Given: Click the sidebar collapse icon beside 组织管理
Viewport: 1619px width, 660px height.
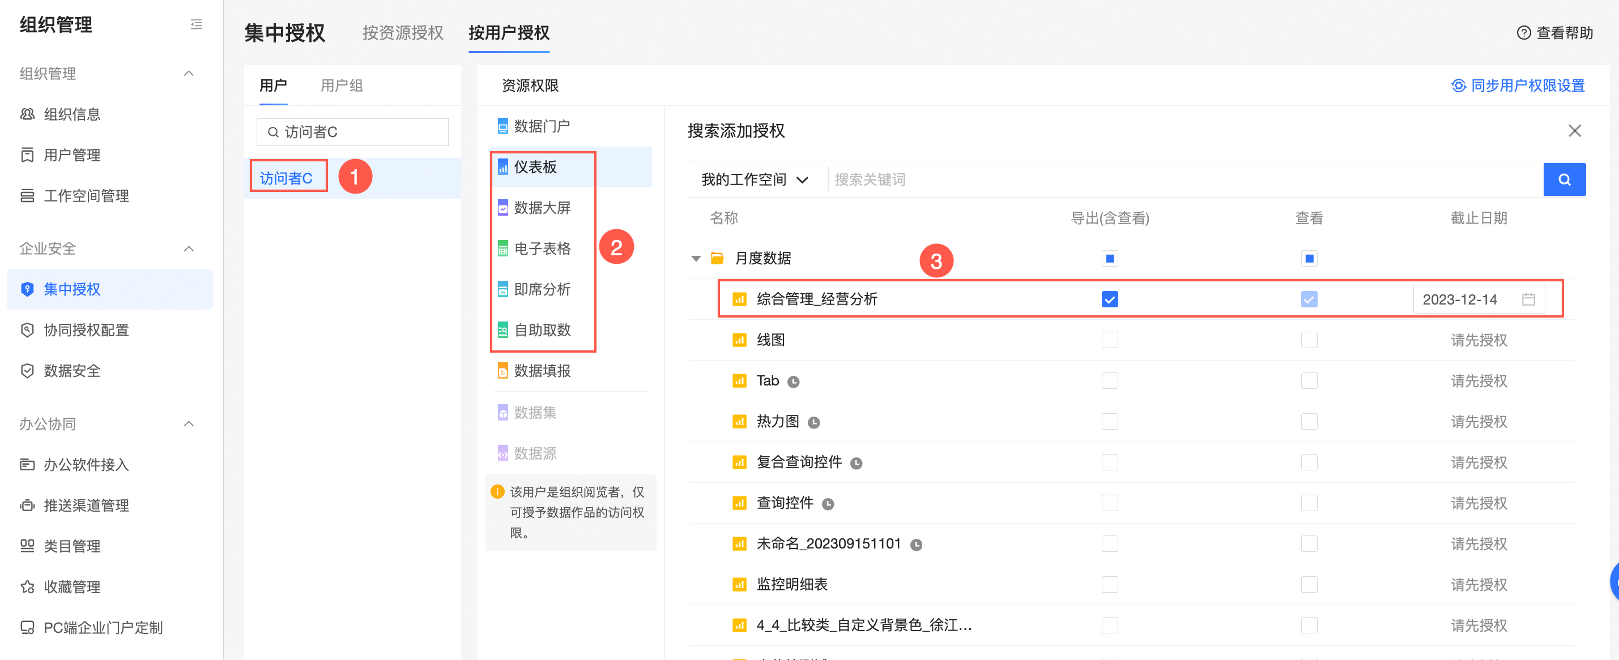Looking at the screenshot, I should [196, 24].
